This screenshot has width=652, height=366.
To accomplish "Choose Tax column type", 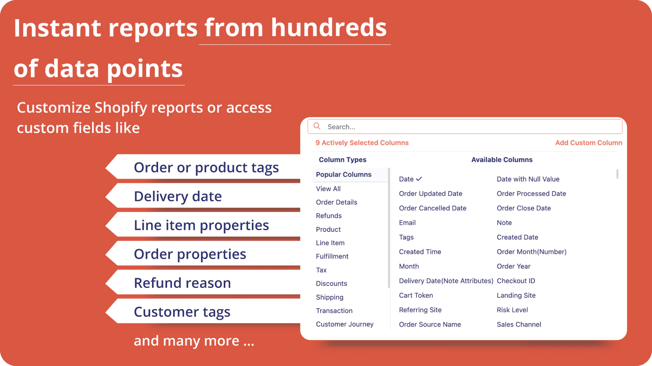I will (x=321, y=270).
